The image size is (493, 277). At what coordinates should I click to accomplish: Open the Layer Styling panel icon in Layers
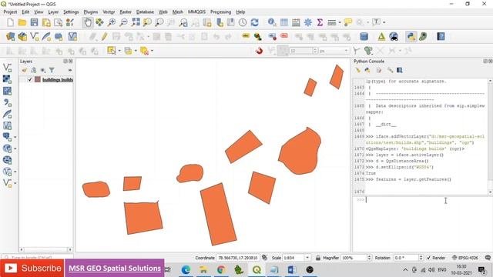click(x=25, y=70)
